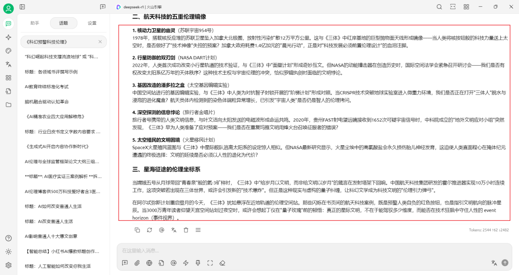Select the 《科幻预警科技伦理》 topic
This screenshot has width=519, height=275.
pyautogui.click(x=63, y=42)
